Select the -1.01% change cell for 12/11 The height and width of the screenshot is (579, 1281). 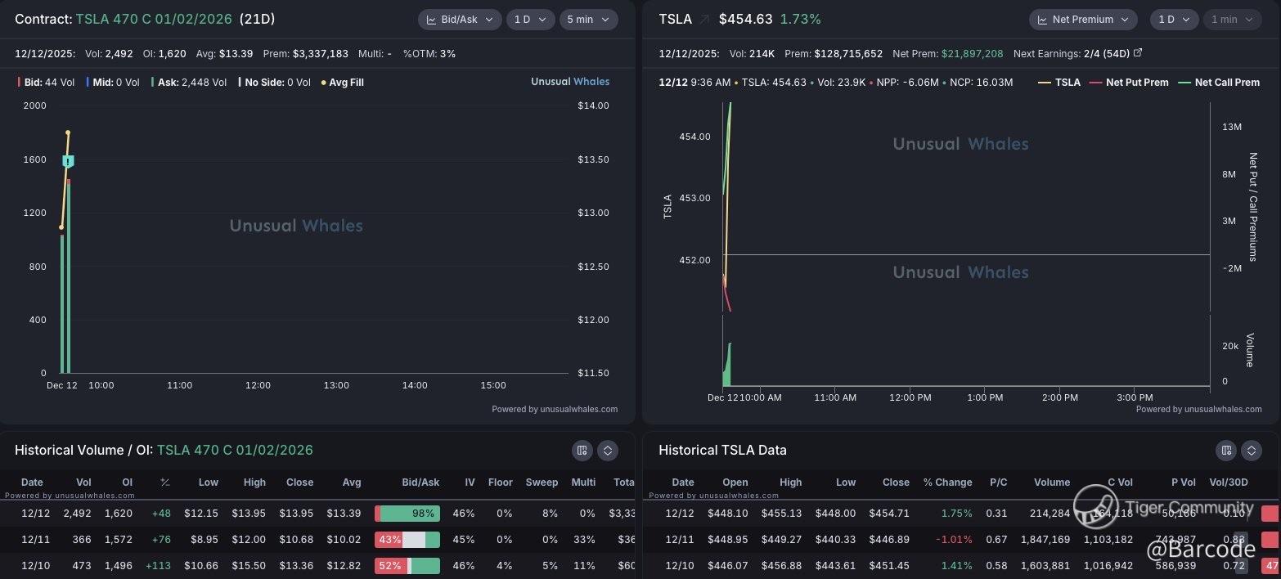[955, 540]
